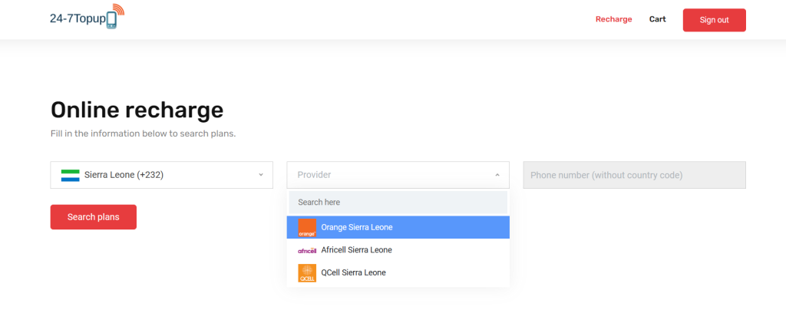The image size is (786, 323).
Task: Open the country selector dropdown
Action: tap(161, 175)
